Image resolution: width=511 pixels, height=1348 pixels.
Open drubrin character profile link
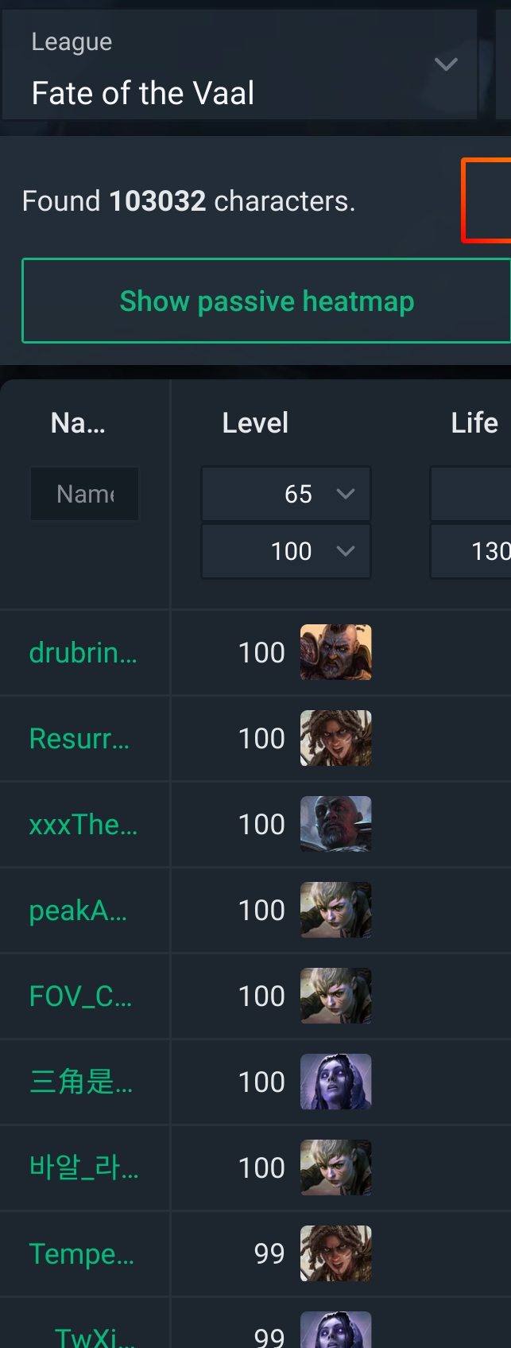coord(83,653)
